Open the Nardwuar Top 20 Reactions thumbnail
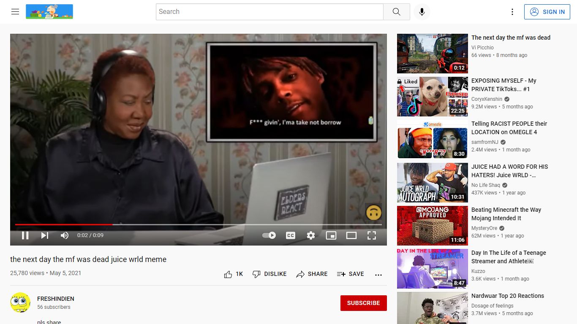The height and width of the screenshot is (324, 577). click(x=433, y=308)
